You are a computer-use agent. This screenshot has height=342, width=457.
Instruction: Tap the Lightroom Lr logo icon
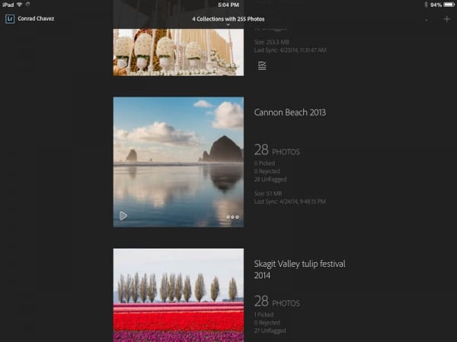pyautogui.click(x=9, y=19)
